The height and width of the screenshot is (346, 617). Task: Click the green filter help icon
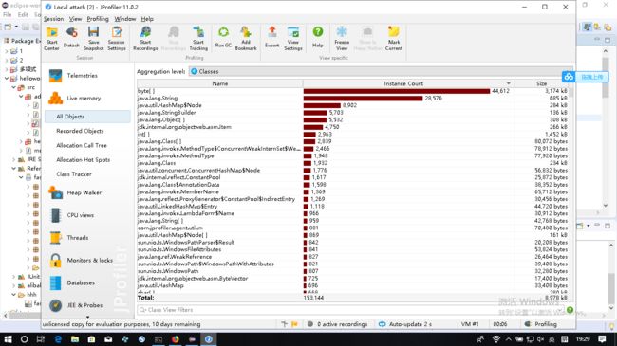570,310
